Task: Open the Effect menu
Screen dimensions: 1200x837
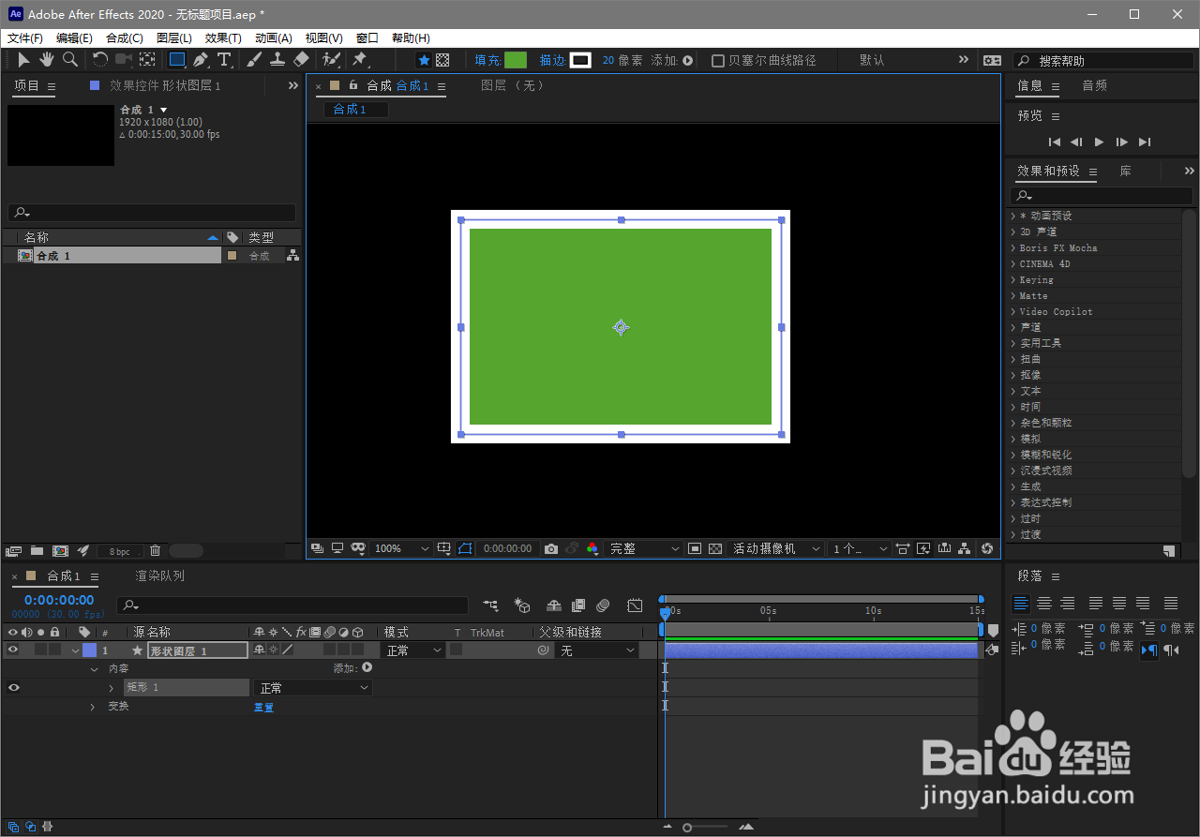Action: point(223,38)
